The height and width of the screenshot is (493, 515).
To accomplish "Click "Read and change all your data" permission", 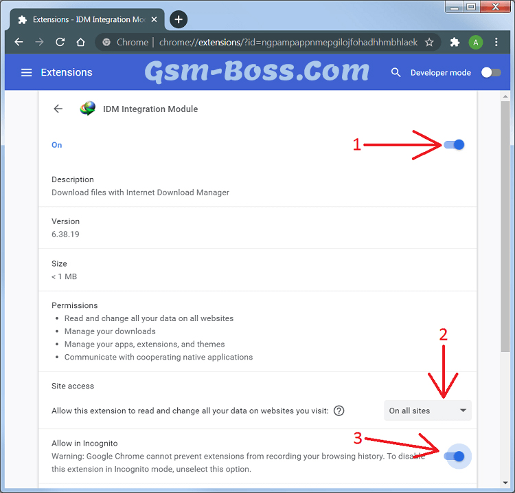I will coord(149,318).
